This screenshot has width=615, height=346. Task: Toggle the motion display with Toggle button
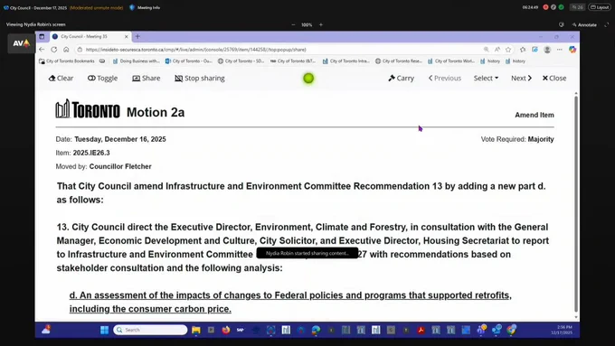[102, 78]
